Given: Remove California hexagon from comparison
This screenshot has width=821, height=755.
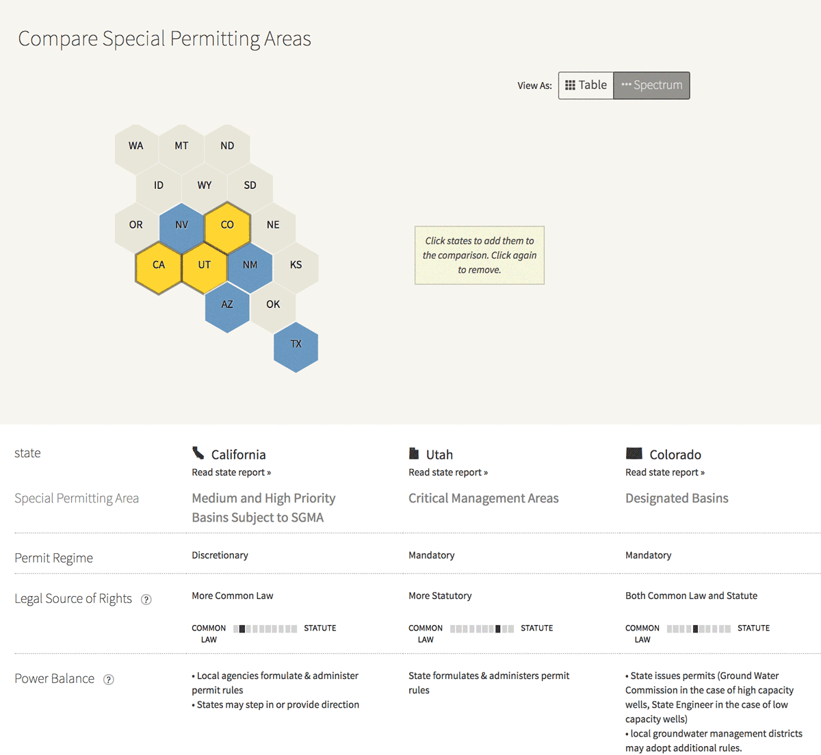Looking at the screenshot, I should pos(159,265).
